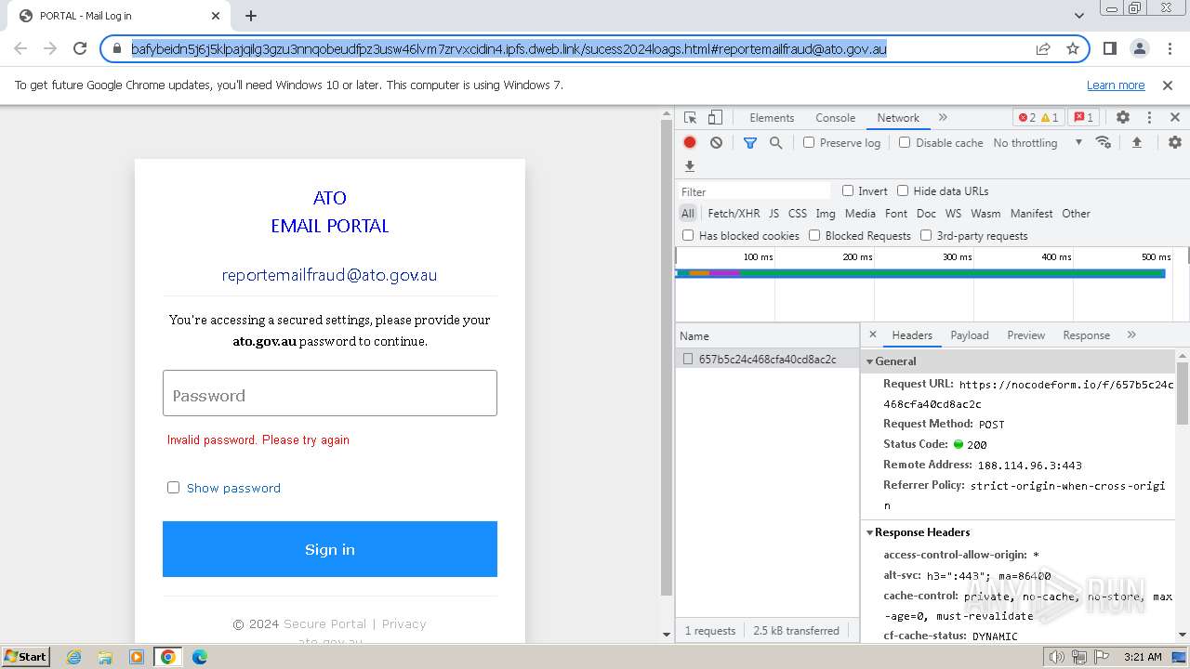Show more request detail tabs chevron
This screenshot has height=669, width=1190.
click(1131, 334)
